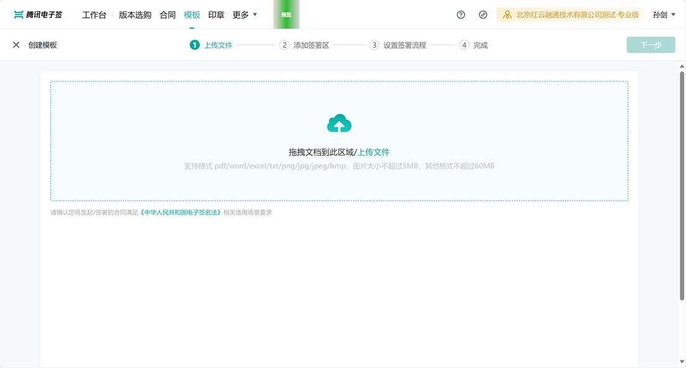Screen dimensions: 686x368
Task: Open the 工作台 menu item
Action: pyautogui.click(x=94, y=15)
